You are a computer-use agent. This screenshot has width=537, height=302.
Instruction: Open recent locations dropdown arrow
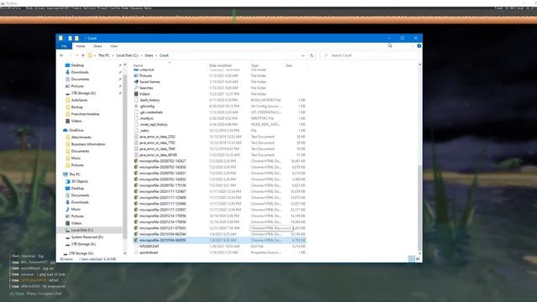coord(76,55)
